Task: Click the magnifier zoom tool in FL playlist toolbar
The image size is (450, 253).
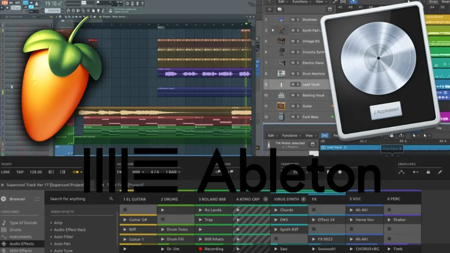Action: (91, 17)
